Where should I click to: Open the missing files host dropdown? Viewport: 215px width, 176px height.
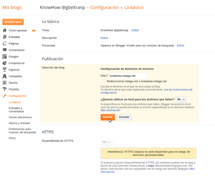pyautogui.click(x=181, y=99)
